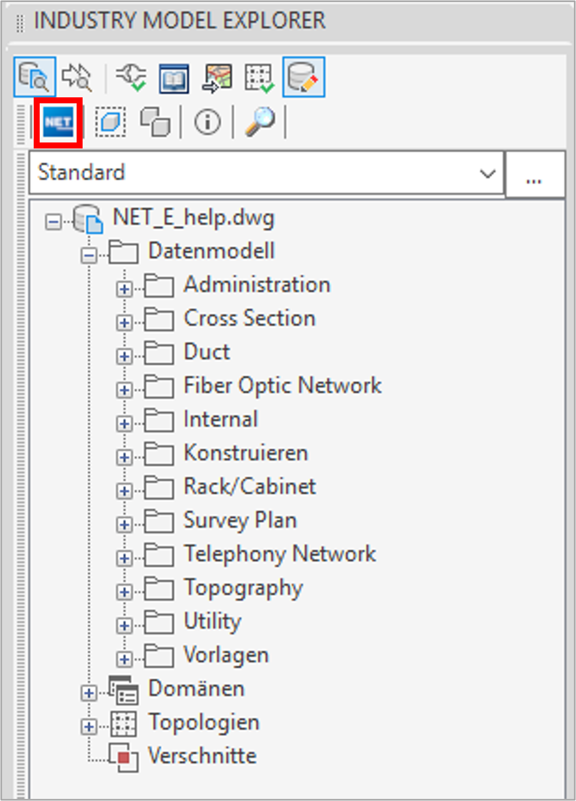The width and height of the screenshot is (576, 801).
Task: Click the database edit pencil icon
Action: 303,77
